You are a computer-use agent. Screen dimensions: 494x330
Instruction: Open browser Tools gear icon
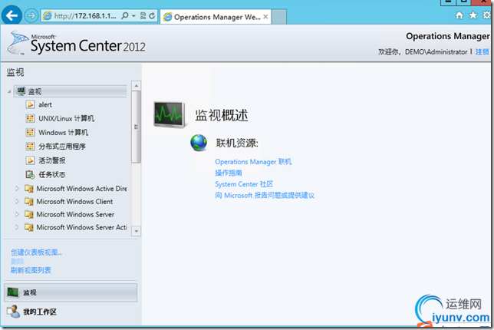tap(487, 15)
